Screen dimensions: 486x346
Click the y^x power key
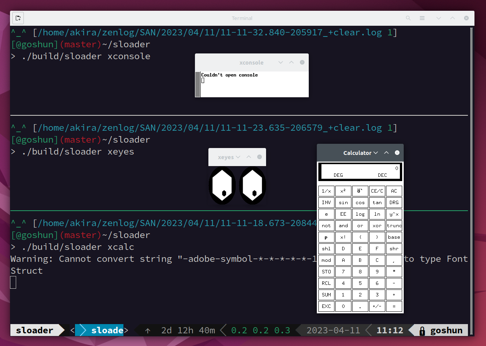point(394,214)
